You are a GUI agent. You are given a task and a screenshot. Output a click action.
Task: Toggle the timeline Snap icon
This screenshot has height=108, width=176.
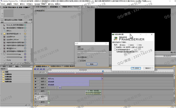(x=40, y=72)
